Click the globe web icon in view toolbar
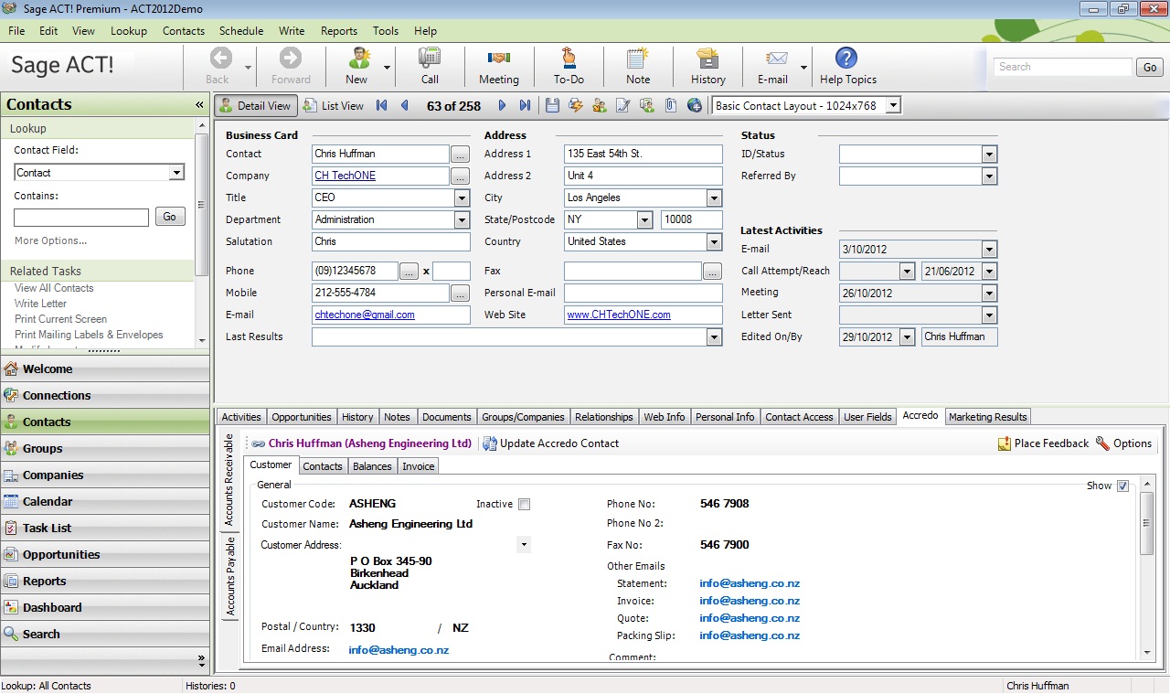Screen dimensions: 1170x694 coord(695,106)
